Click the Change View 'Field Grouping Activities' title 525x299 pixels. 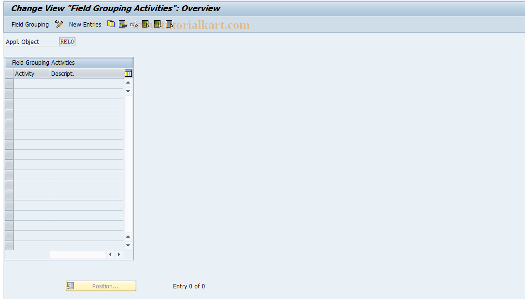116,8
